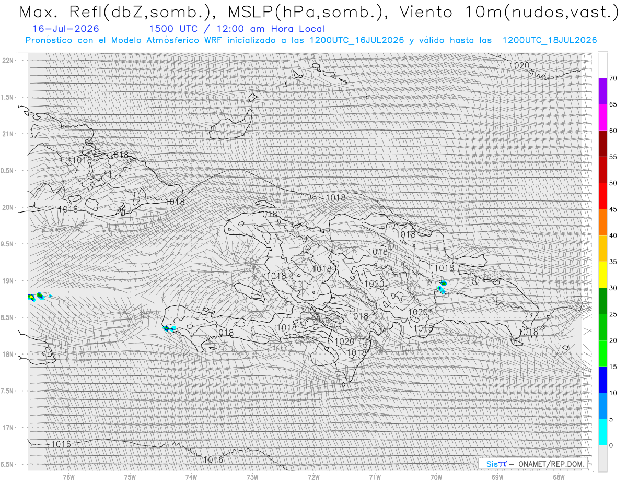Click the 74W longitude label
The image size is (627, 484).
pos(191,477)
